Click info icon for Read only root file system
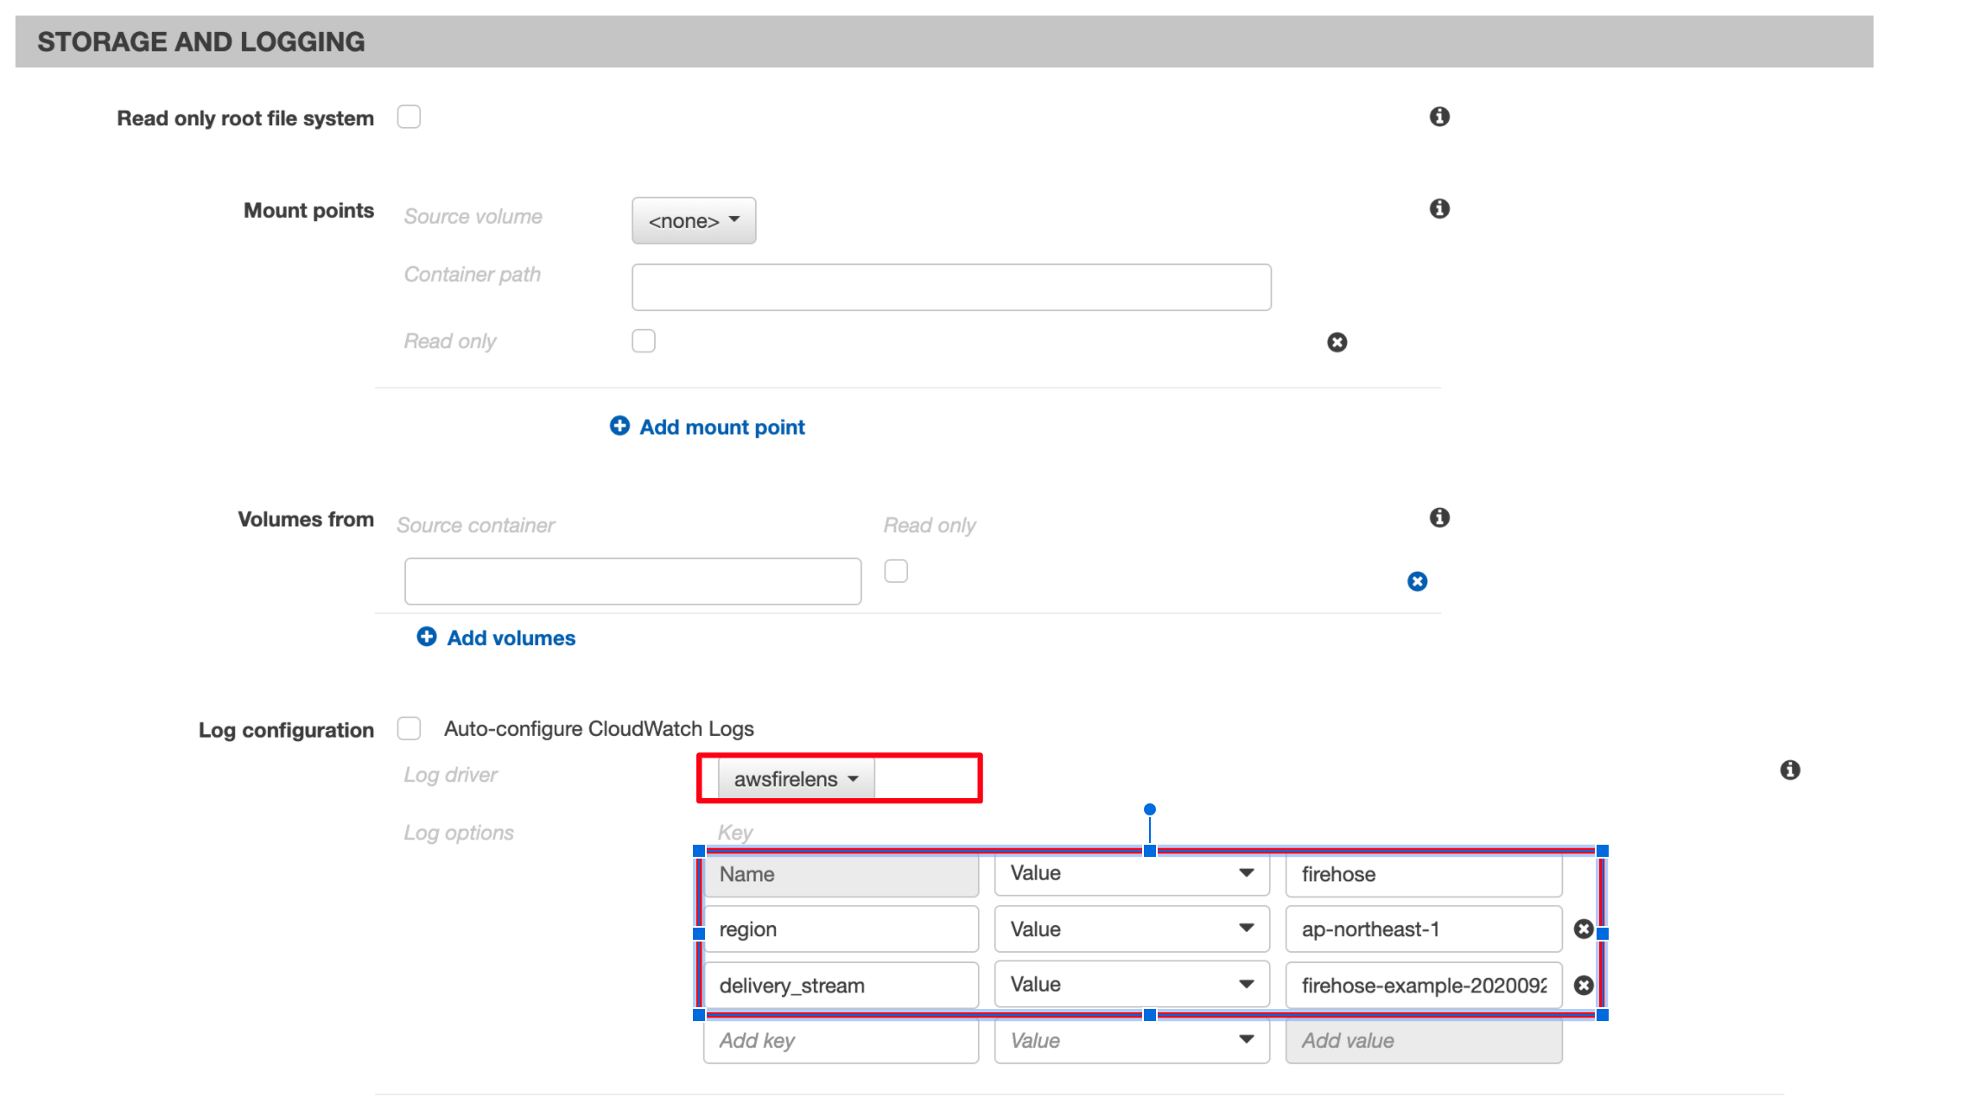The image size is (1975, 1097). pos(1438,117)
